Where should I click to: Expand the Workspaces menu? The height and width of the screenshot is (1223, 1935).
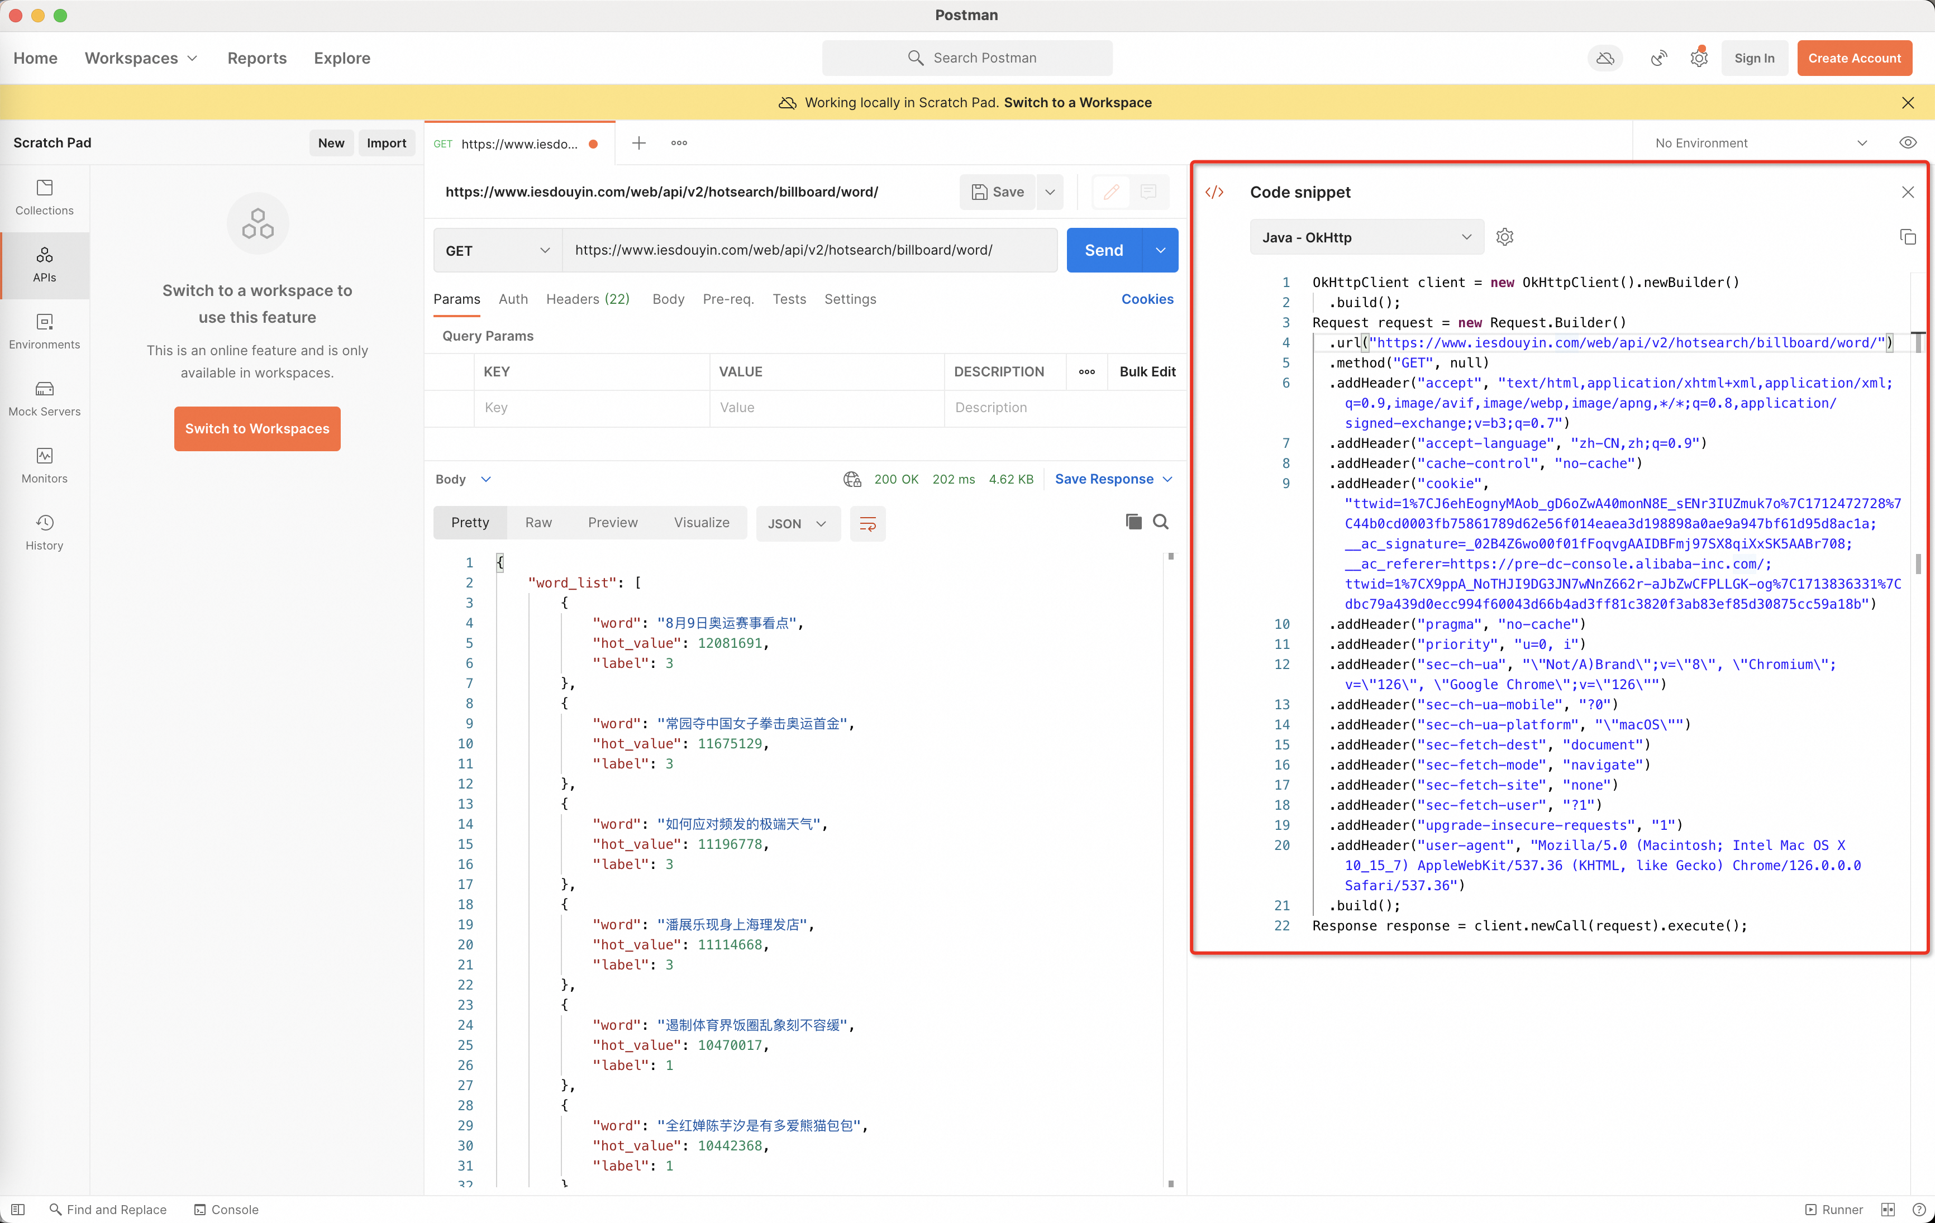pyautogui.click(x=141, y=58)
